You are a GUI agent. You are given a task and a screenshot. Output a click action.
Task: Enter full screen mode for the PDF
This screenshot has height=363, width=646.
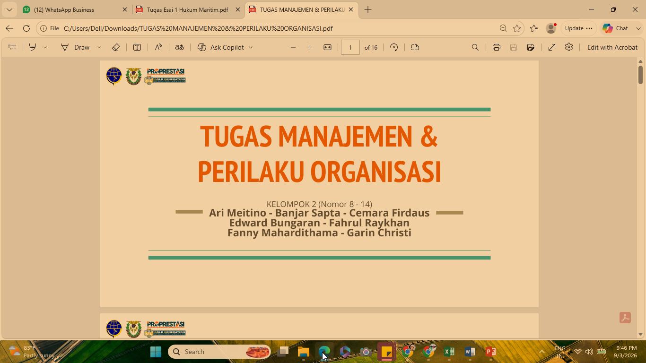pos(552,47)
